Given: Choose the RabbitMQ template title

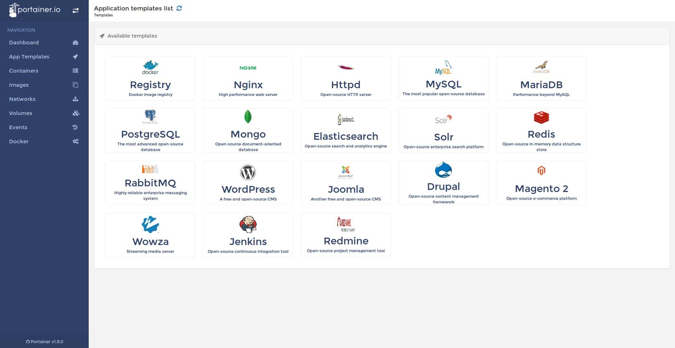Looking at the screenshot, I should click(150, 183).
